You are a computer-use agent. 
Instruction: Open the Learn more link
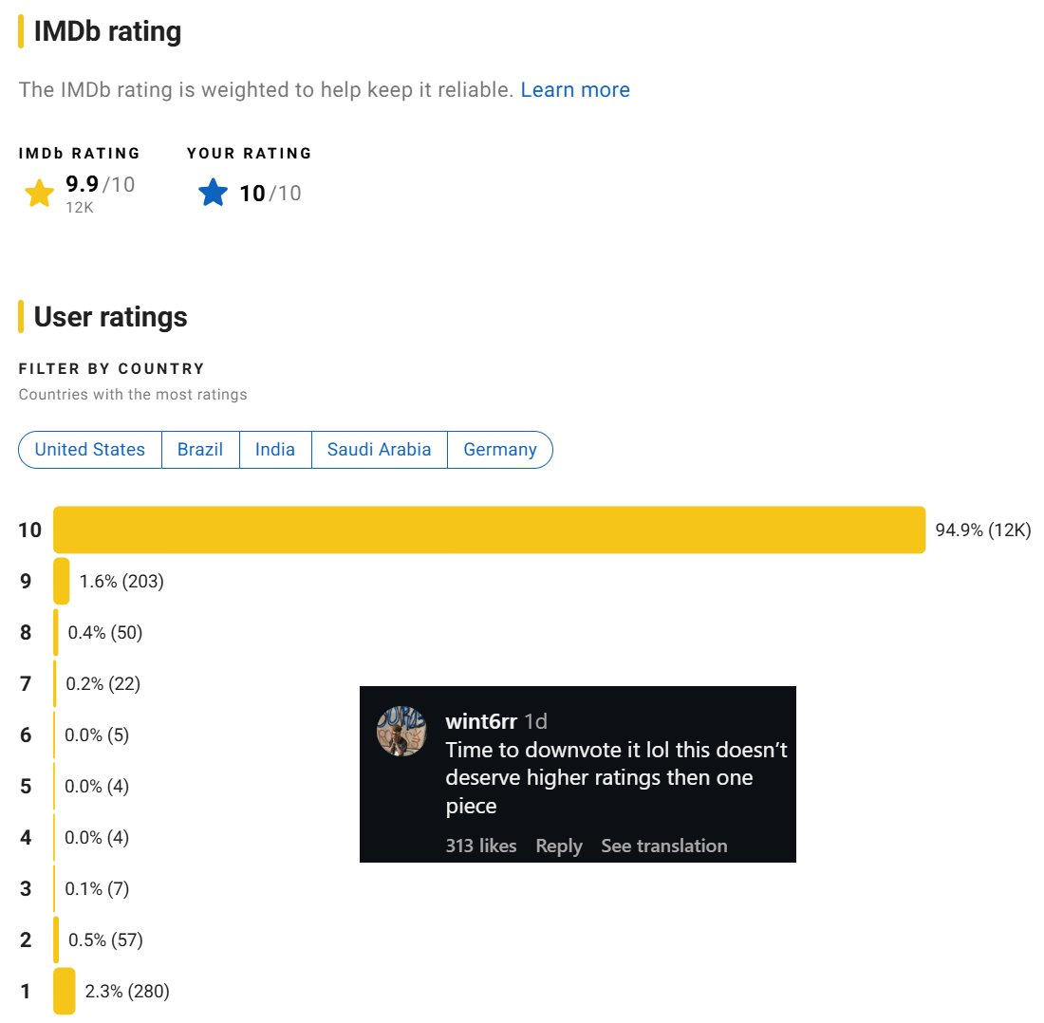[x=575, y=90]
